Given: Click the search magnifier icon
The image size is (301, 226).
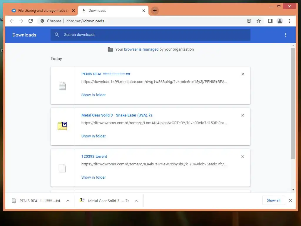Looking at the screenshot, I should pyautogui.click(x=57, y=35).
